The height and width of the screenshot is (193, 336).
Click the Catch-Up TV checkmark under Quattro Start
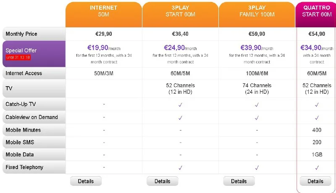[317, 104]
